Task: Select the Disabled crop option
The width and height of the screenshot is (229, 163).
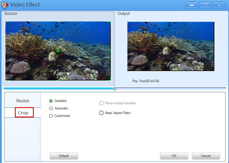Action: pyautogui.click(x=51, y=101)
